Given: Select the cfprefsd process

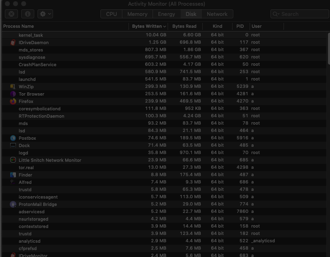Looking at the screenshot, I should click(x=164, y=248).
